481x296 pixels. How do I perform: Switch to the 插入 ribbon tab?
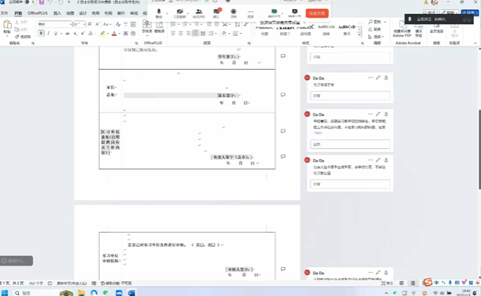coord(58,13)
